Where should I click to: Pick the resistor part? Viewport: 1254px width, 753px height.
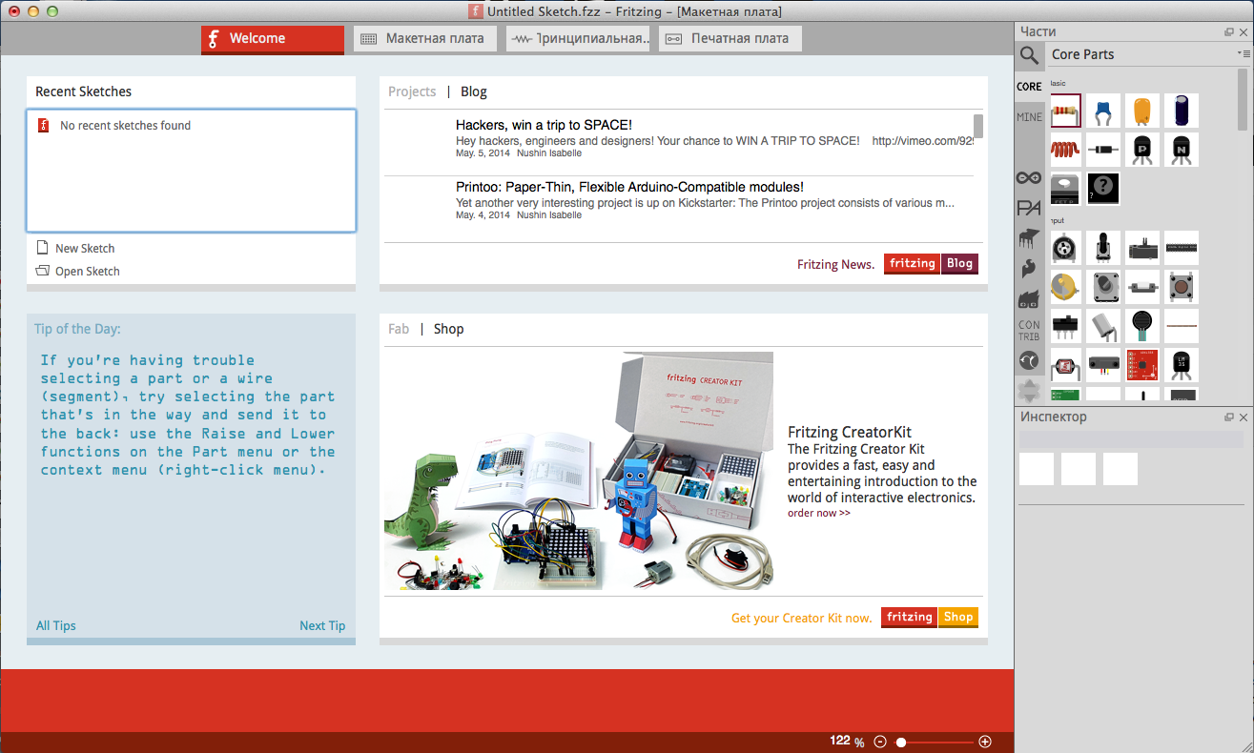coord(1065,111)
